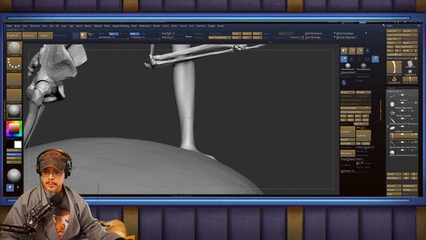The image size is (426, 240).
Task: Open the current brush thumbnail picker
Action: pyautogui.click(x=14, y=49)
